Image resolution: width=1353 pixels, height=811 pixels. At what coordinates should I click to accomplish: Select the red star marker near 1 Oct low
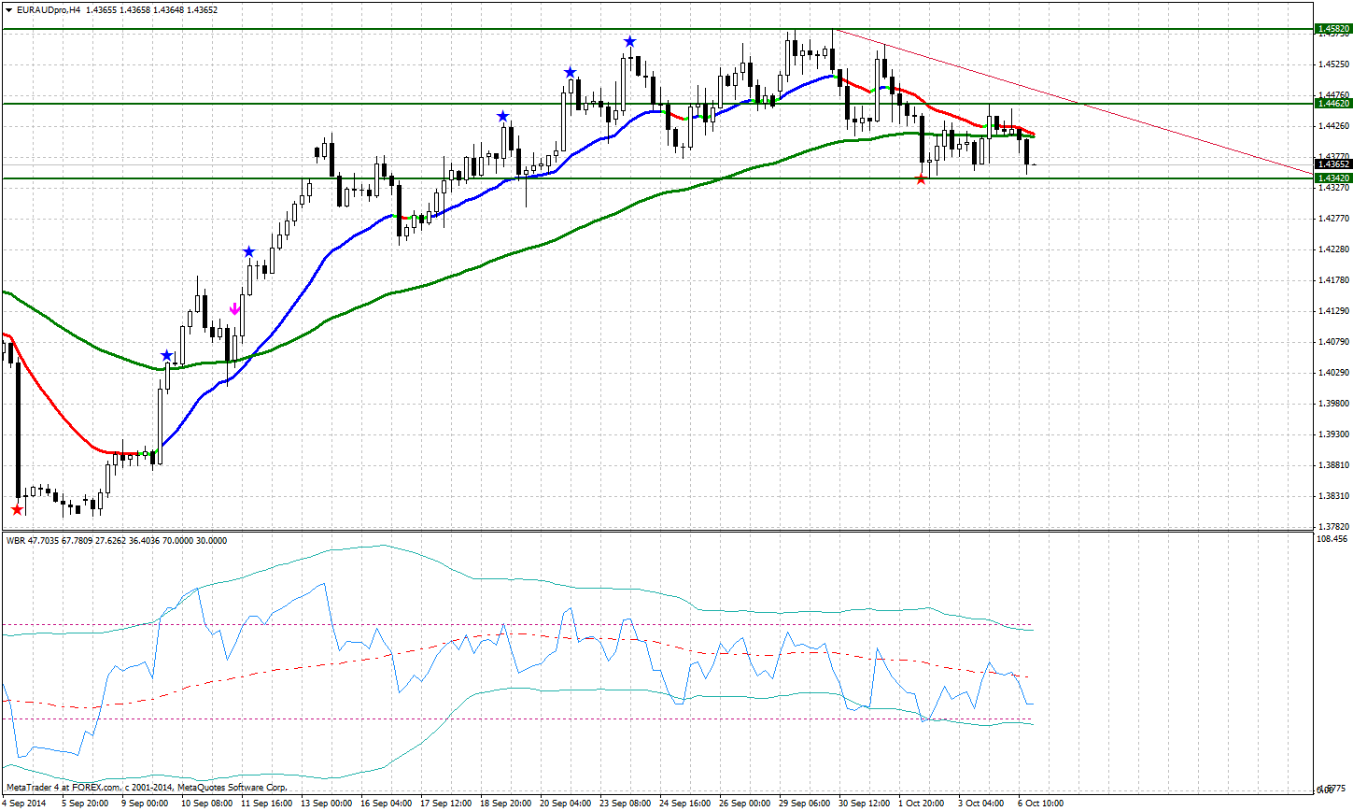click(x=920, y=180)
